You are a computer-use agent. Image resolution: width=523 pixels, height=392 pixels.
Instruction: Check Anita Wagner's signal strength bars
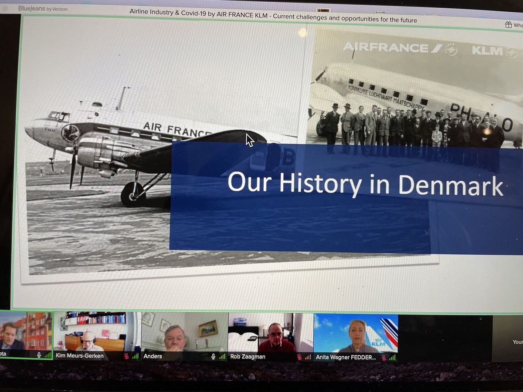(x=392, y=358)
